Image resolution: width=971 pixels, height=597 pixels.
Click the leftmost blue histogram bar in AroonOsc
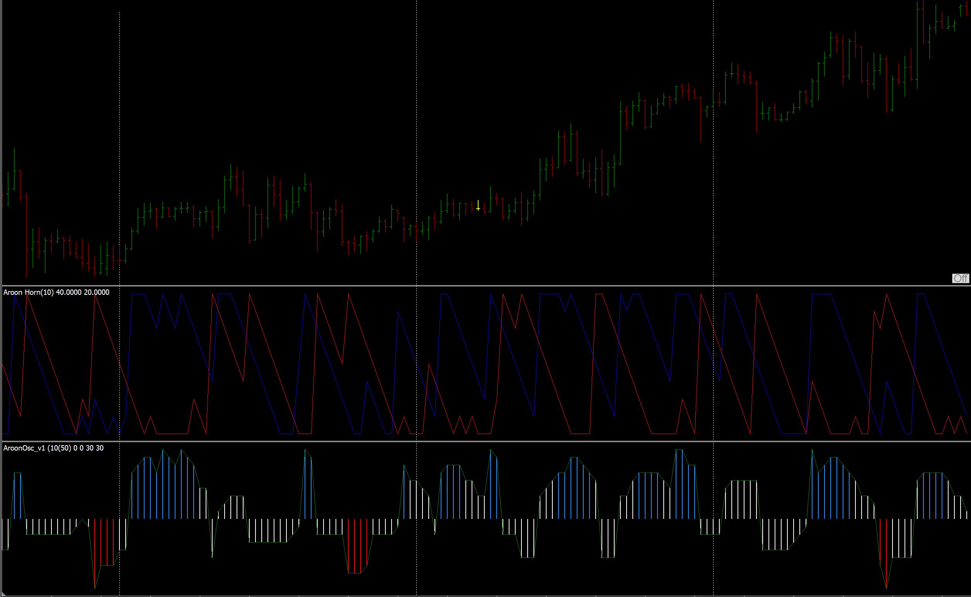(14, 495)
